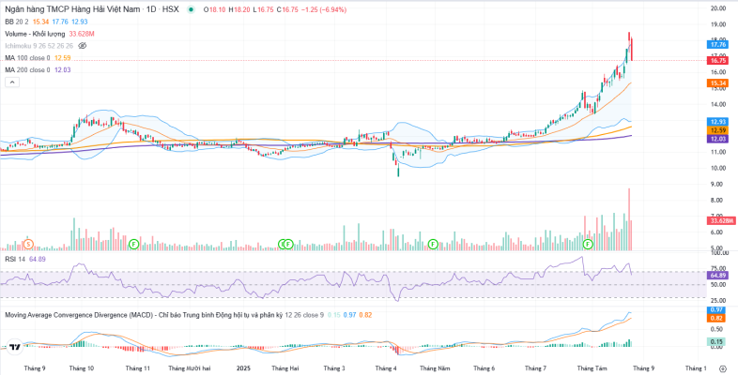Click Tháng Mười hai on the time axis
Screen dimensions: 738x375
189,367
